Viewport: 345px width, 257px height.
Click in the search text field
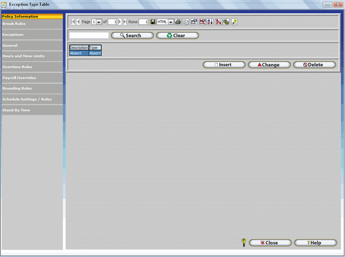click(x=89, y=35)
